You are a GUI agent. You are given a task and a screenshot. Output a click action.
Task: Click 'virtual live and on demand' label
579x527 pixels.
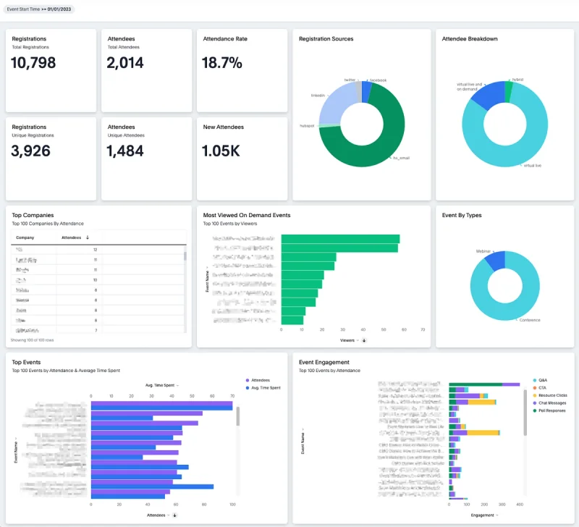tap(469, 86)
